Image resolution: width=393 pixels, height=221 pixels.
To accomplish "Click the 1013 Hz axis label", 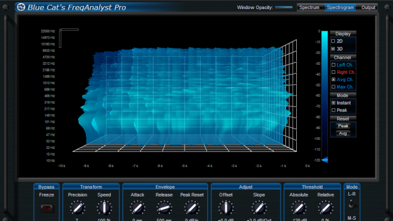I will [48, 83].
